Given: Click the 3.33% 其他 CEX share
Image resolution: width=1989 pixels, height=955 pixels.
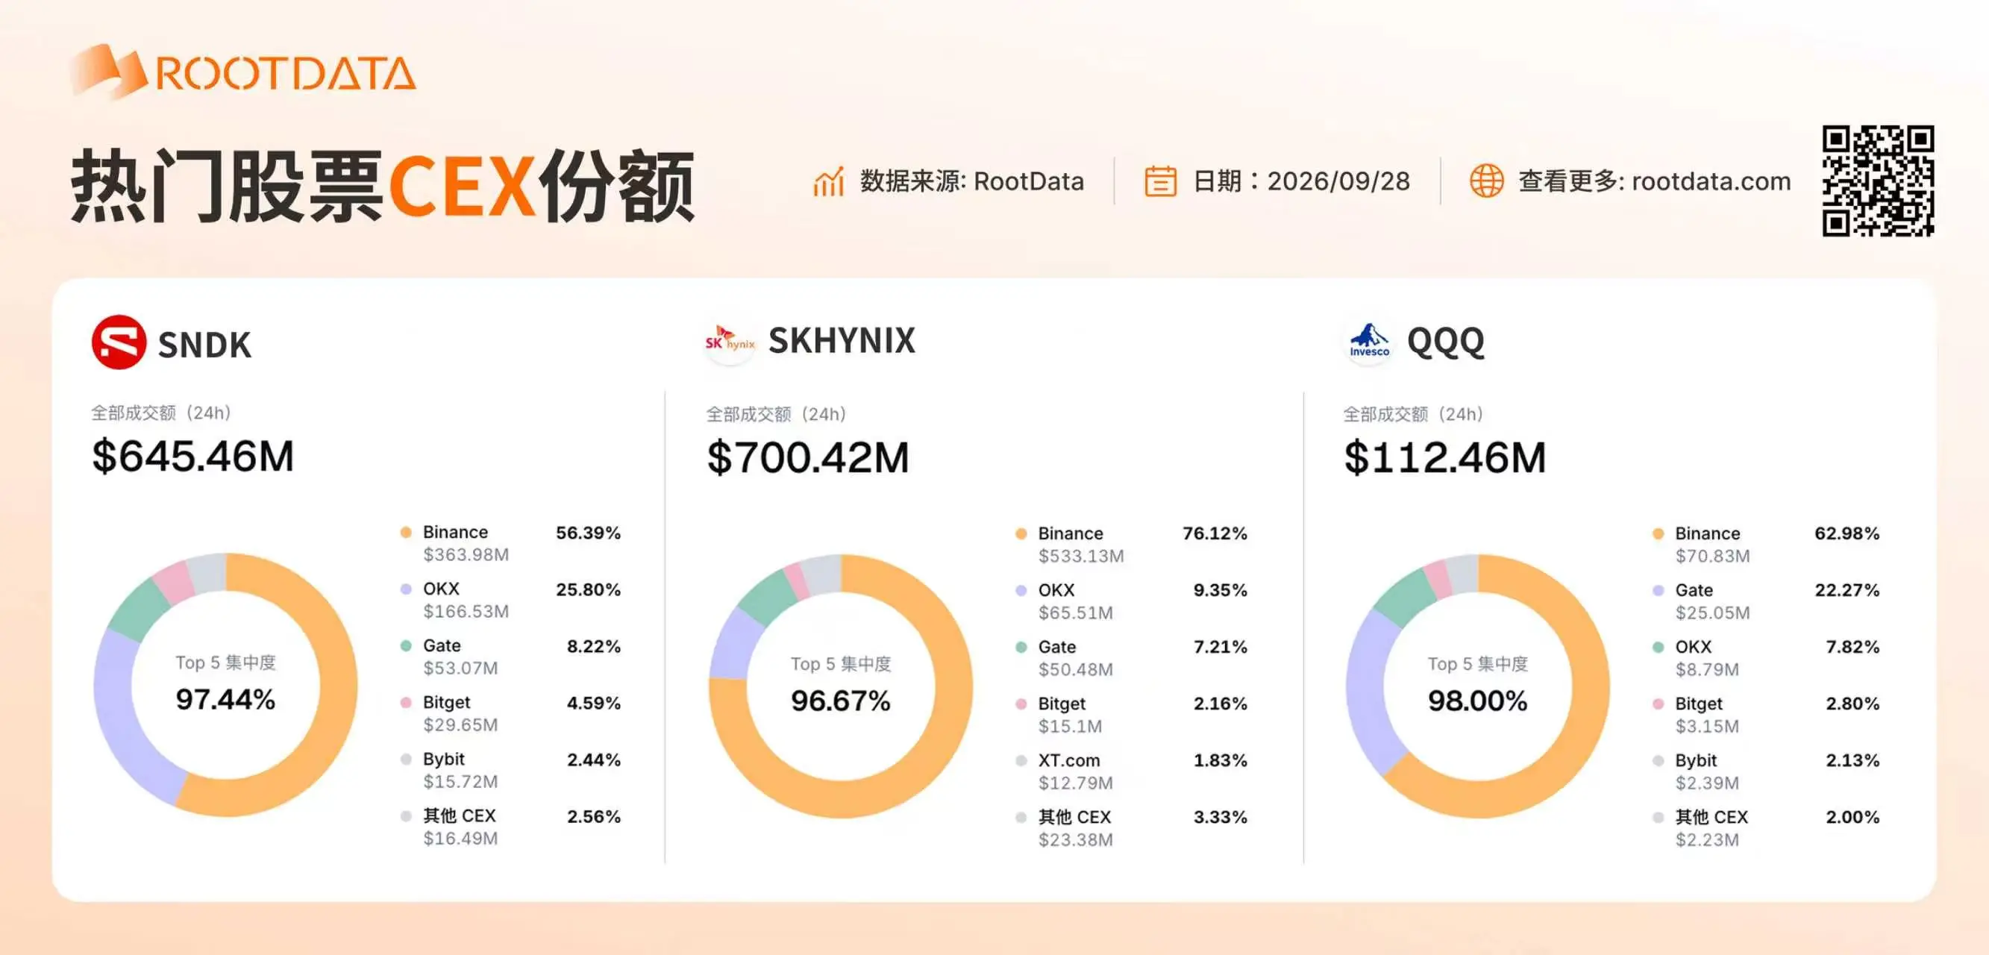Looking at the screenshot, I should pos(1220,818).
